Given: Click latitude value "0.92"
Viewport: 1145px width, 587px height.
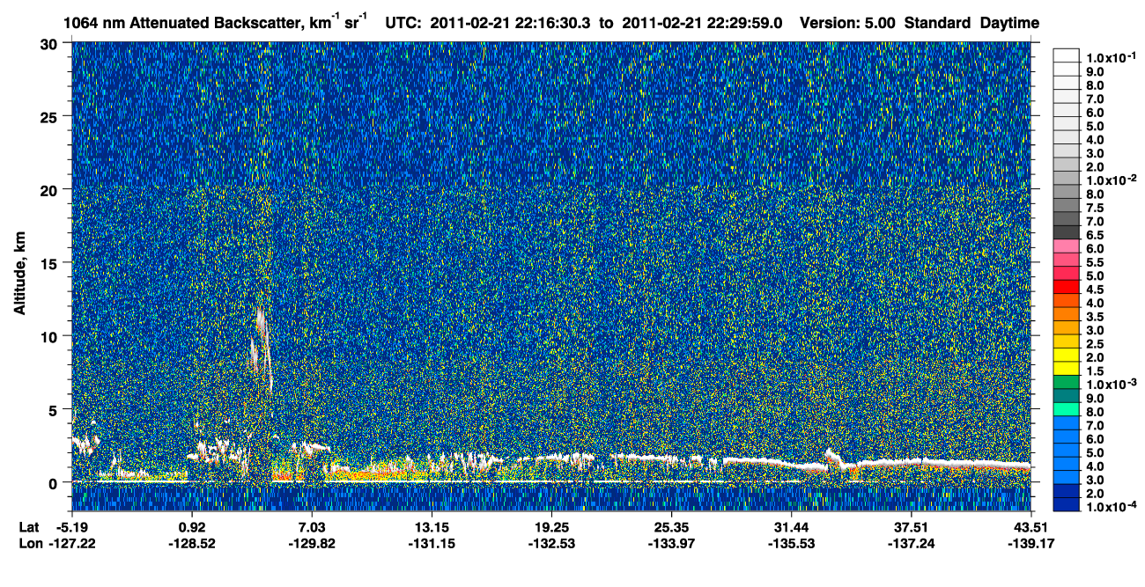Looking at the screenshot, I should point(192,527).
